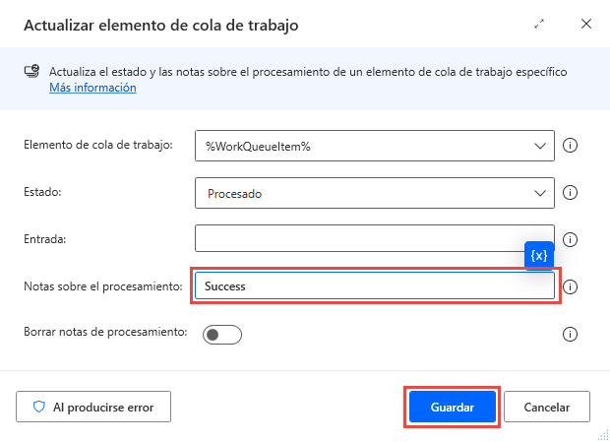Show info for Borrar notas de procesamiento
Screen dimensions: 610x442
[569, 335]
